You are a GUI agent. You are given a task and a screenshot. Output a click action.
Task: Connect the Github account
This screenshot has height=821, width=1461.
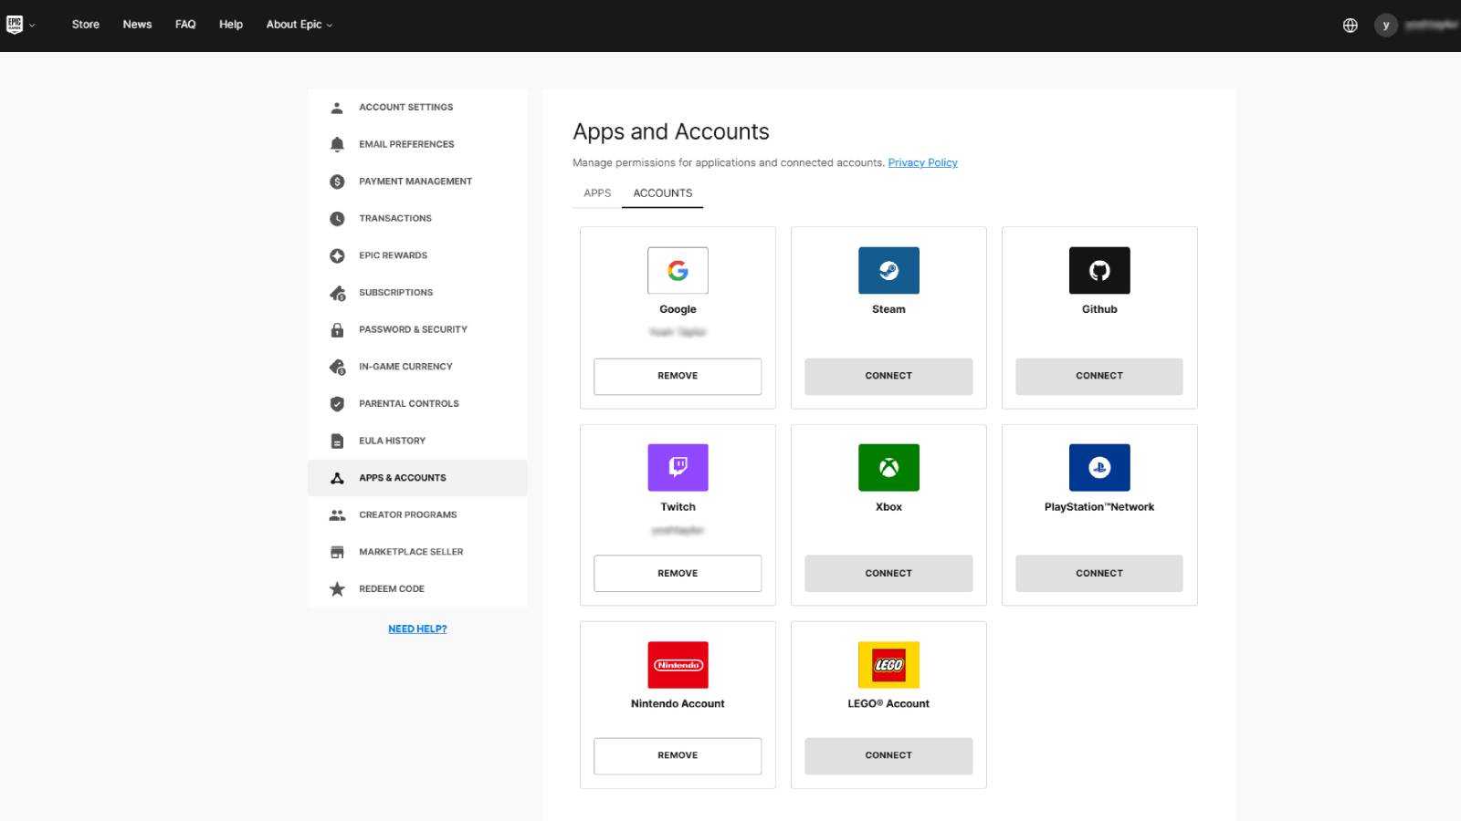[x=1099, y=376]
